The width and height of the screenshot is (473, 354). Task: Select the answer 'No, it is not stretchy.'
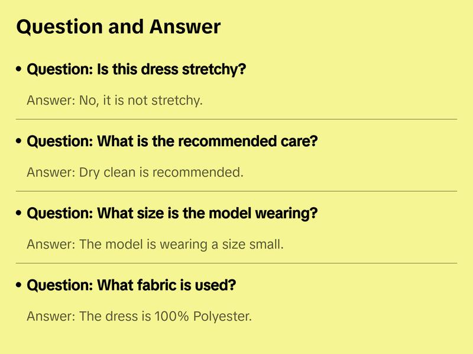115,101
